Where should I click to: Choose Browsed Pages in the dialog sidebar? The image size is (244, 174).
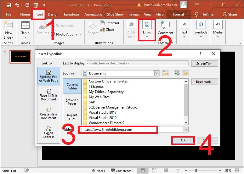point(72,102)
